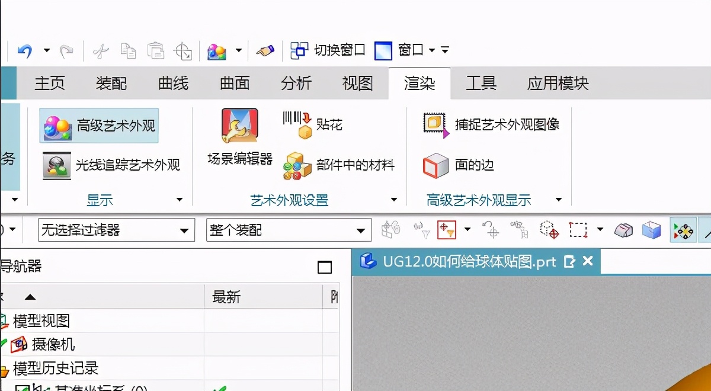711x391 pixels.
Task: Click the red-boxed crosshair funnel filter icon
Action: pos(447,230)
